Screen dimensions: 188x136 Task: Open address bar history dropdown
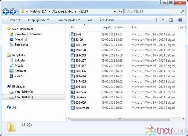tap(115, 12)
